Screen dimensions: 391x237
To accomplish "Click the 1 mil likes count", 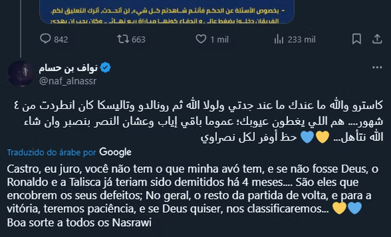I will click(219, 39).
